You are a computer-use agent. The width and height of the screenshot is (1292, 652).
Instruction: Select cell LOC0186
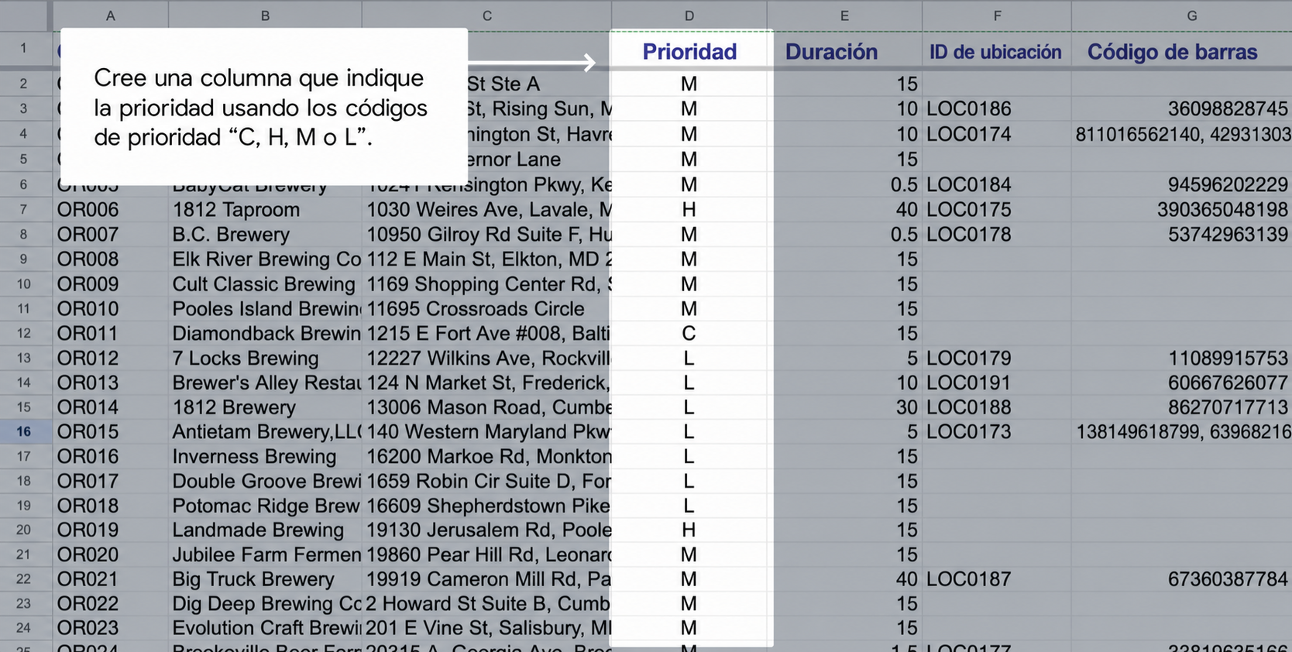coord(997,108)
